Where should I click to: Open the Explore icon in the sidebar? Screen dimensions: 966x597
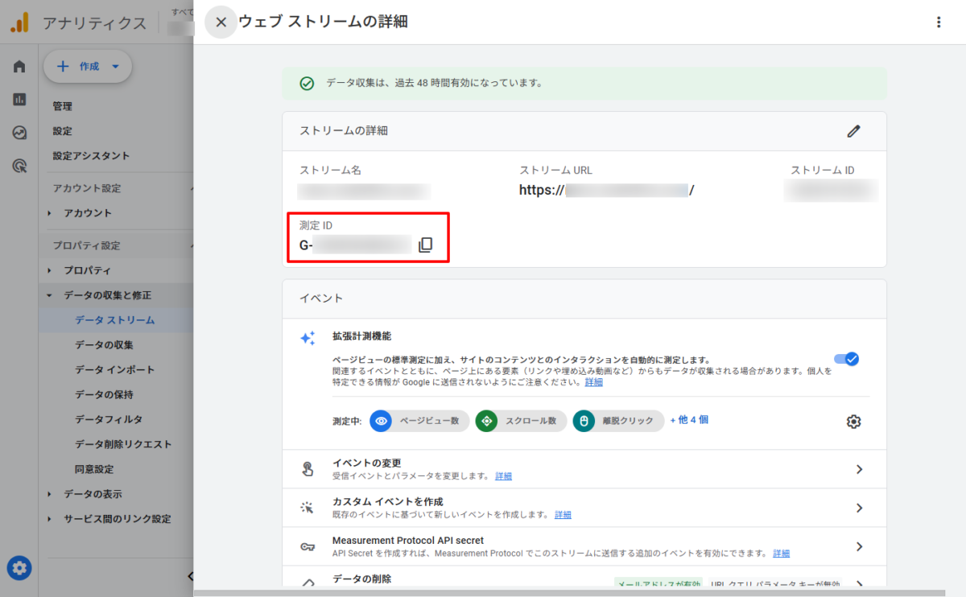[x=19, y=133]
